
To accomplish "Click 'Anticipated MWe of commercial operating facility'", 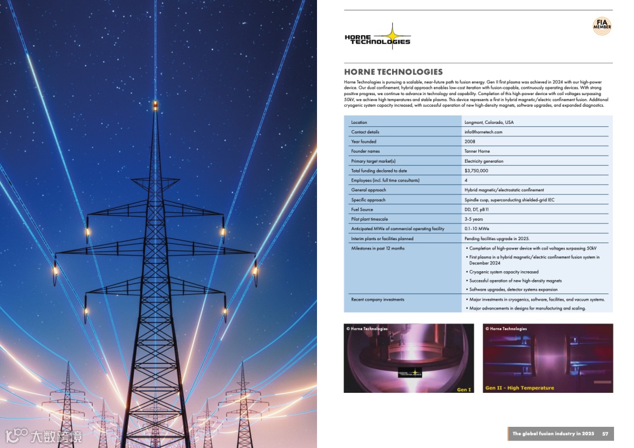I will pos(397,229).
